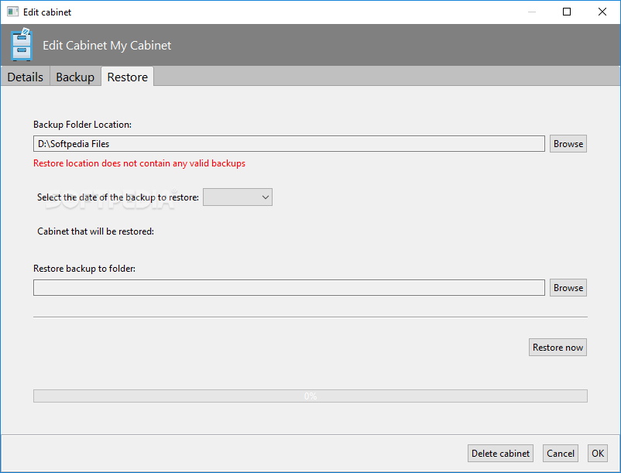Click the filing cabinet icon in header
Screen dimensions: 621x473
tap(22, 44)
